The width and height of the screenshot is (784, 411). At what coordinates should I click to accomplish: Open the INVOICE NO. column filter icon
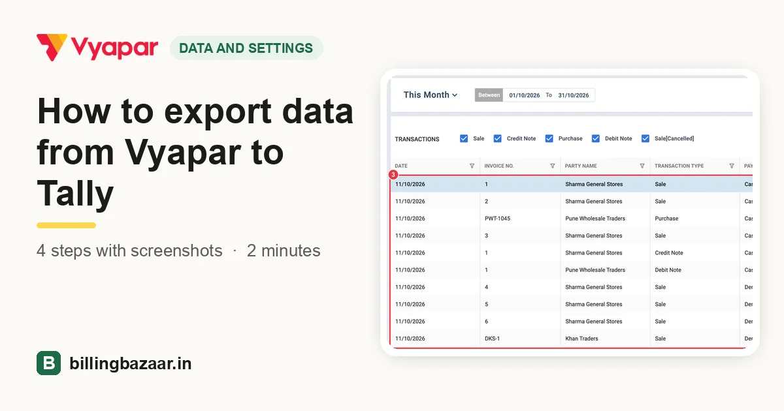553,166
